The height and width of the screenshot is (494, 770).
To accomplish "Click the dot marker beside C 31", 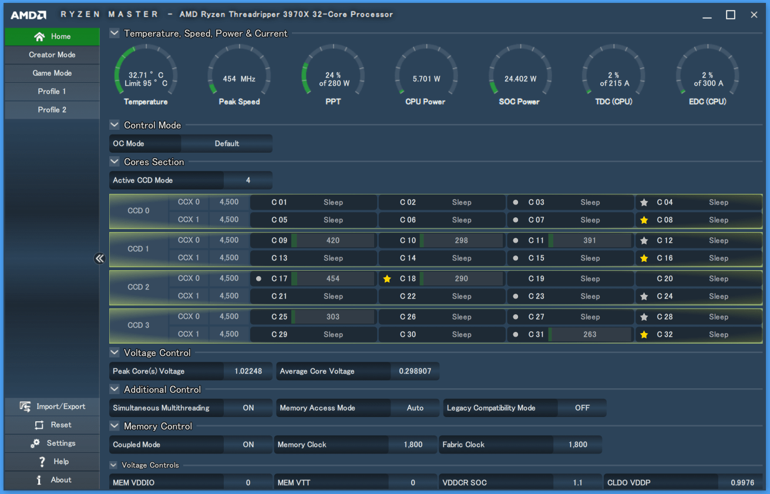I will pos(516,335).
